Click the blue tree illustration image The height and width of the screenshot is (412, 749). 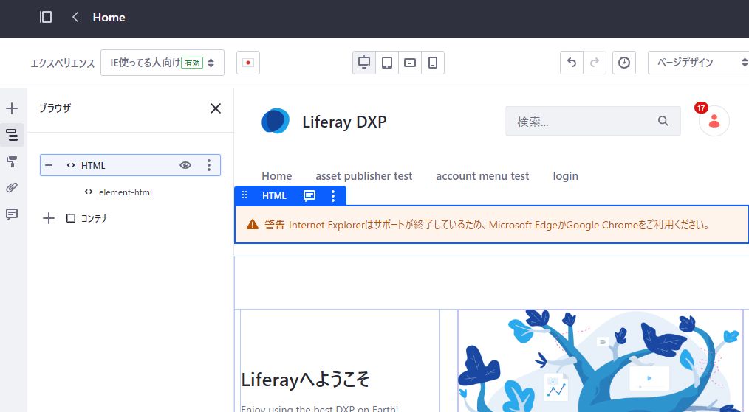coord(601,361)
